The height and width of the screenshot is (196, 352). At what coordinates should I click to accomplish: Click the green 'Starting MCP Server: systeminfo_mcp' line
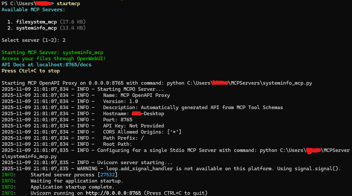tap(52, 52)
